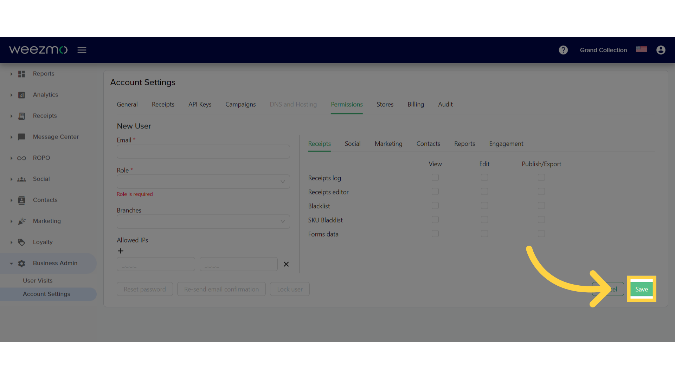Click the Contacts book icon
This screenshot has height=379, width=675.
[x=22, y=200]
